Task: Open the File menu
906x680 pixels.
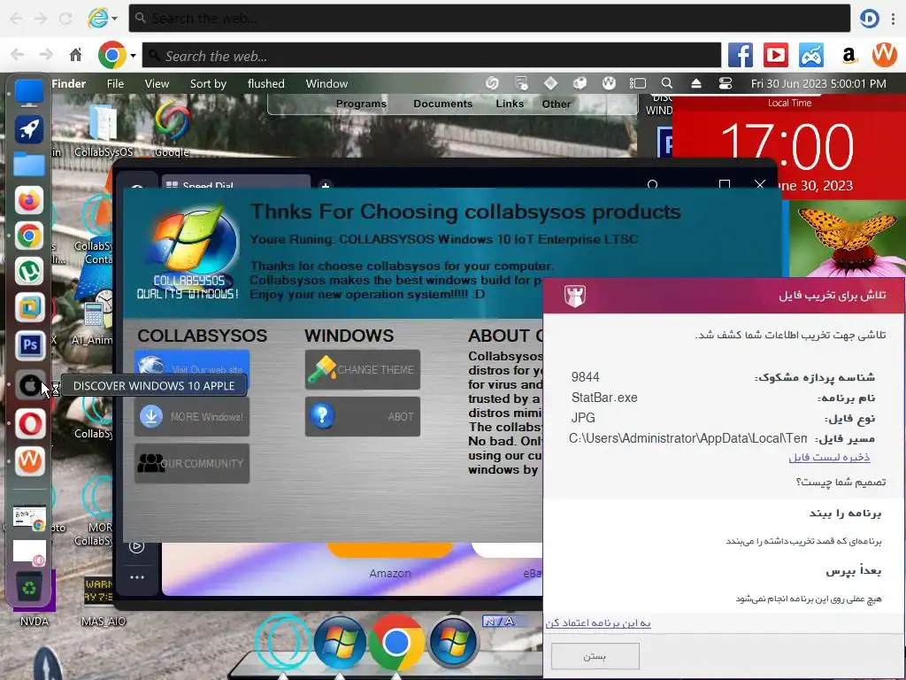Action: [115, 83]
